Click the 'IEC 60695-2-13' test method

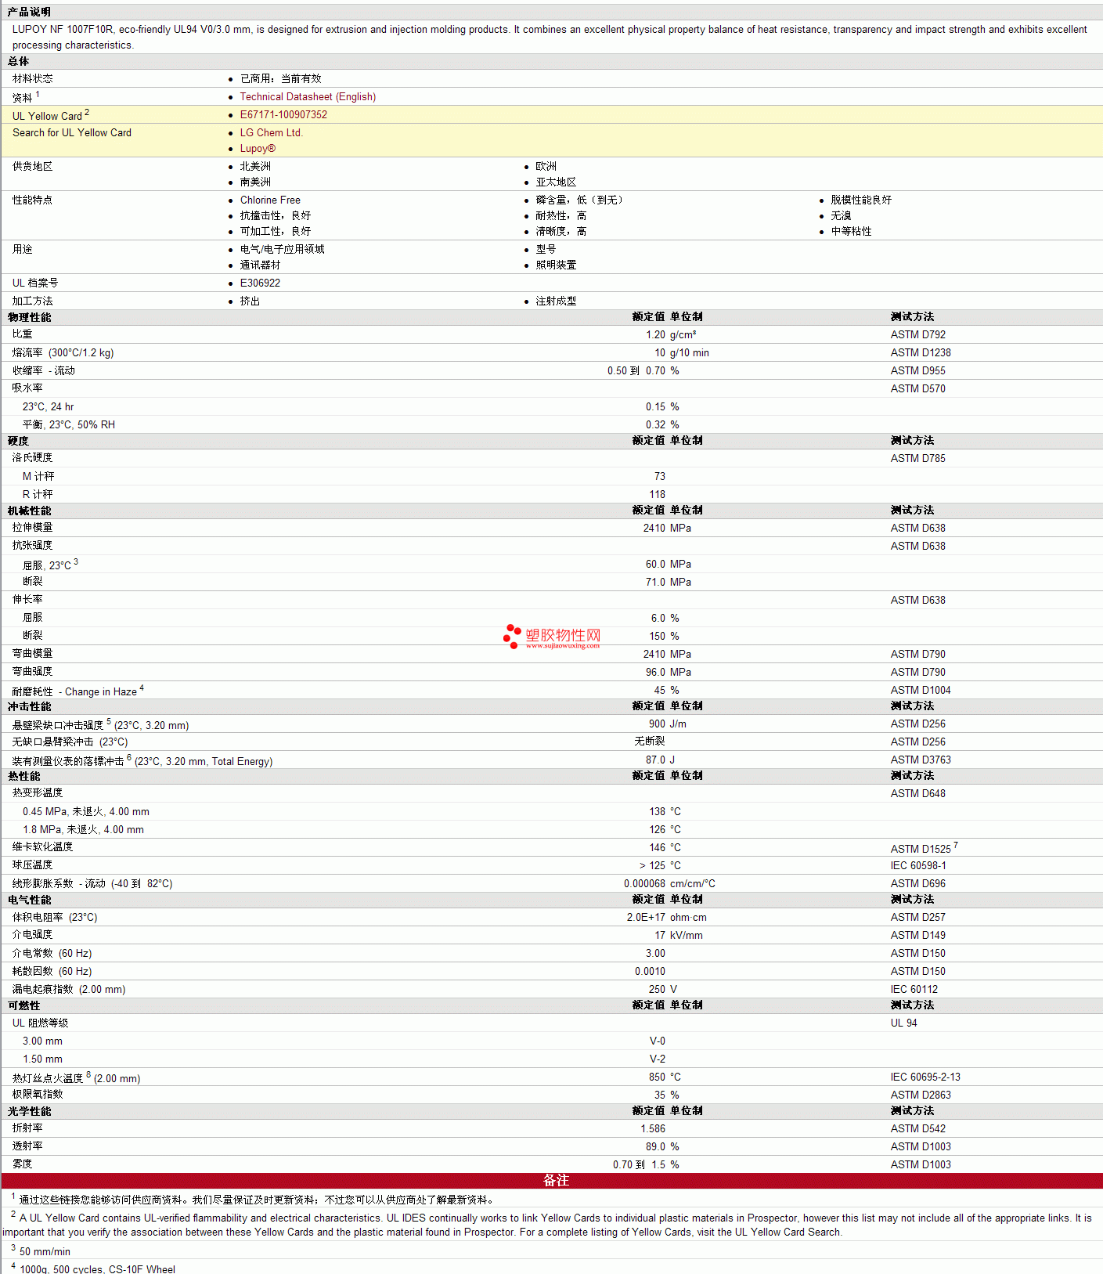(x=925, y=1077)
